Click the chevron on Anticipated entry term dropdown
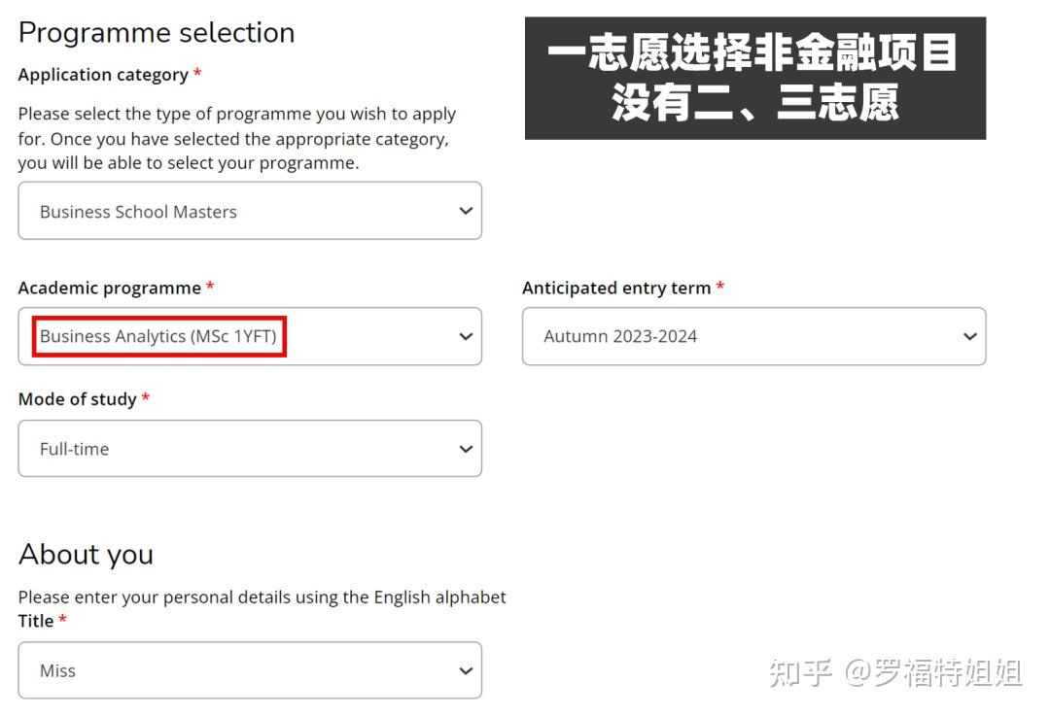1050x716 pixels. tap(968, 336)
